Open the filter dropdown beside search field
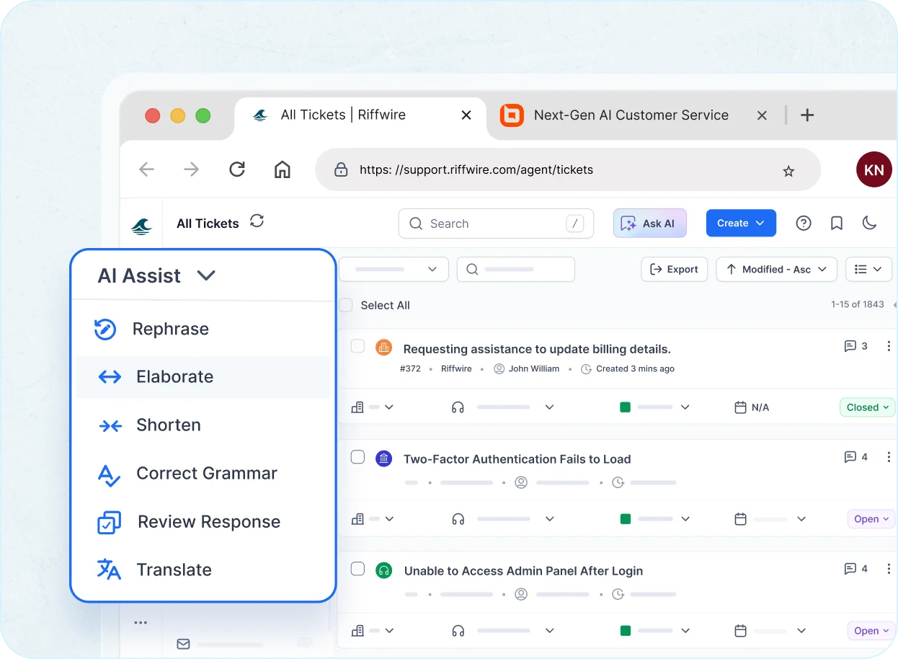The image size is (898, 659). pyautogui.click(x=394, y=269)
